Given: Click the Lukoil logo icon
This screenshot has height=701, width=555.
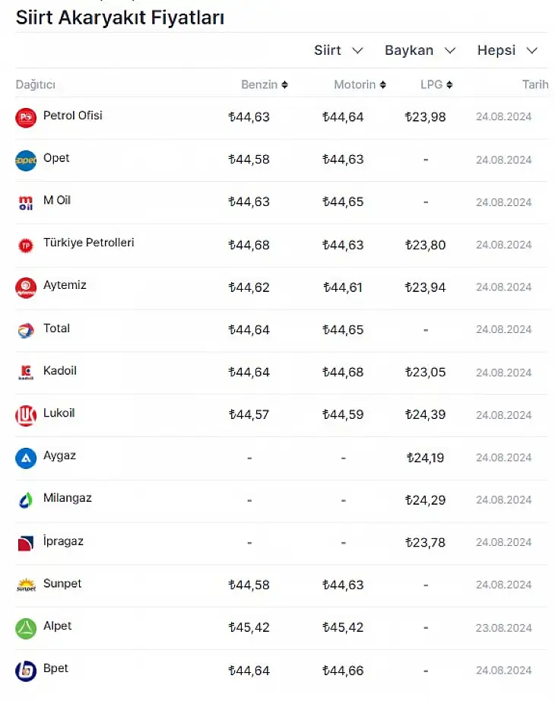Looking at the screenshot, I should [26, 415].
